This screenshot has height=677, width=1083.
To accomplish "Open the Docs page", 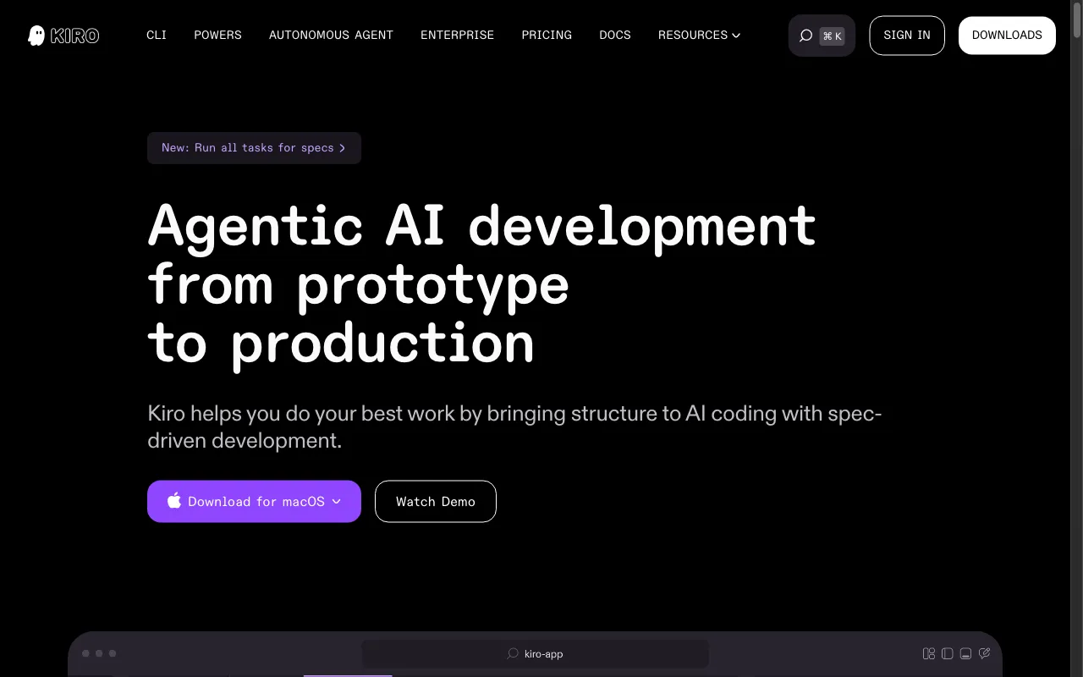I will coord(615,35).
